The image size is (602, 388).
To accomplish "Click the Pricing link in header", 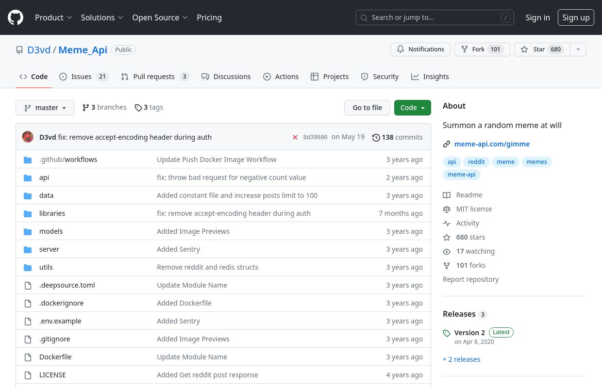I will tap(209, 17).
